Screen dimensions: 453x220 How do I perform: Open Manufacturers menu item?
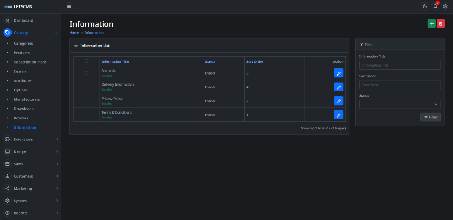(x=27, y=99)
